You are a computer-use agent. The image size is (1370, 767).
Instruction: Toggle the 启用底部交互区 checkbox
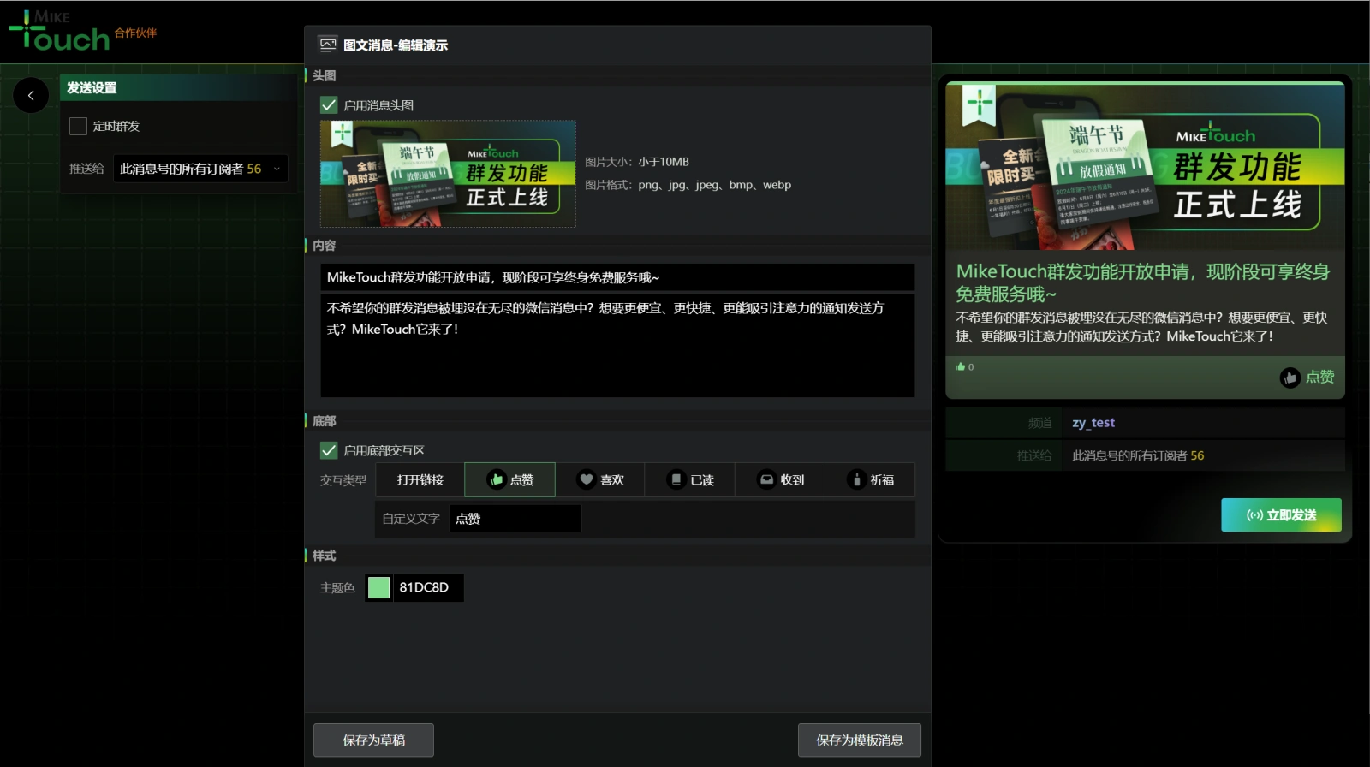pos(329,450)
